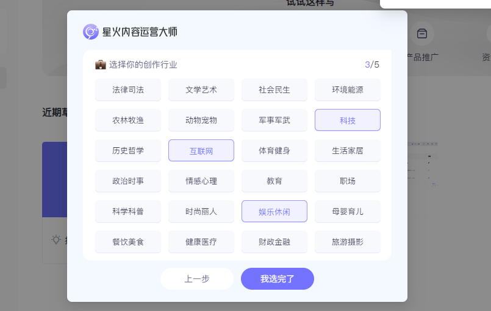Pick the 体育健身 industry chip
Viewport: 491px width, 311px height.
pyautogui.click(x=274, y=151)
